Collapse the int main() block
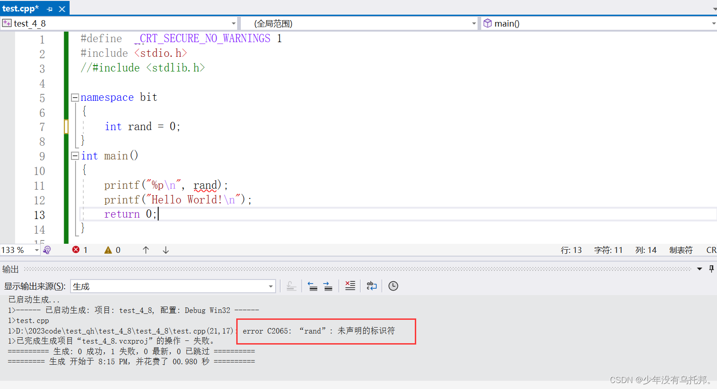Viewport: 717px width, 389px height. tap(75, 156)
